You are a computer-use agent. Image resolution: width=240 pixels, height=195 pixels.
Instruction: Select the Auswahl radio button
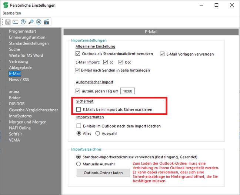click(98, 133)
